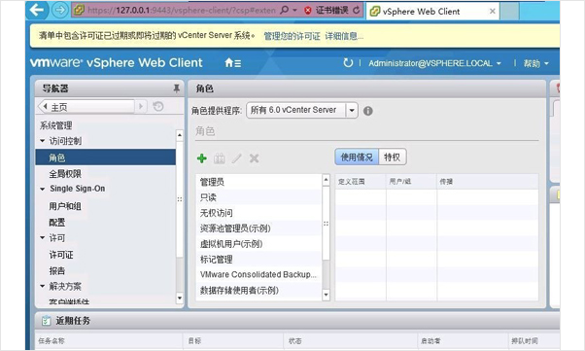The width and height of the screenshot is (585, 351).
Task: Click the 详细信息 link in banner
Action: 343,36
